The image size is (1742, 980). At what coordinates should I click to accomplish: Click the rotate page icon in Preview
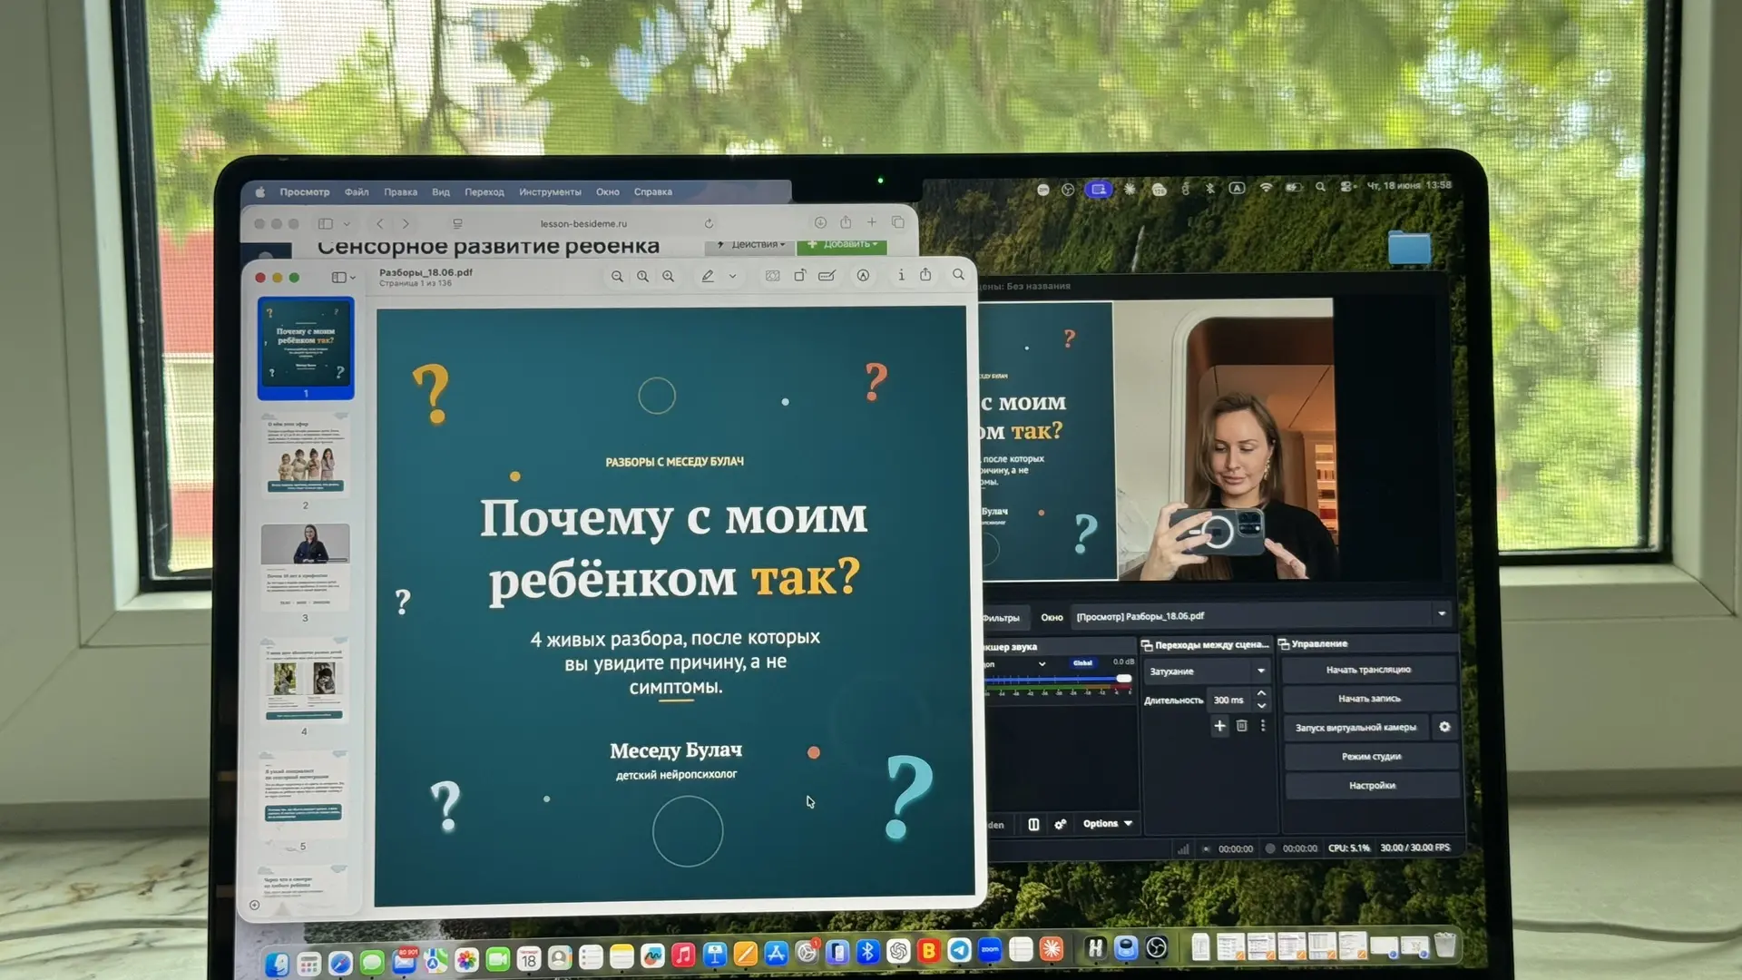click(x=799, y=276)
